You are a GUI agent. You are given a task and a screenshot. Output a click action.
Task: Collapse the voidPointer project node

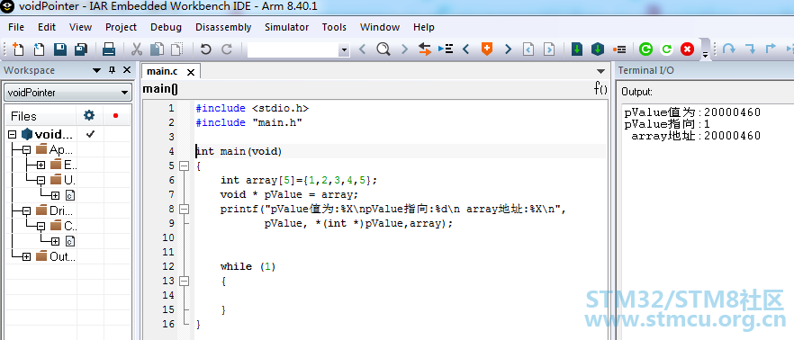(x=13, y=134)
